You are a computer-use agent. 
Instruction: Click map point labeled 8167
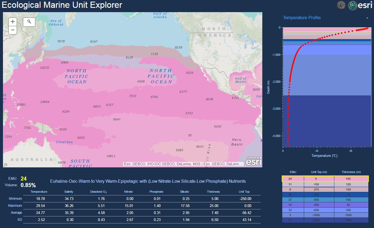[94, 42]
